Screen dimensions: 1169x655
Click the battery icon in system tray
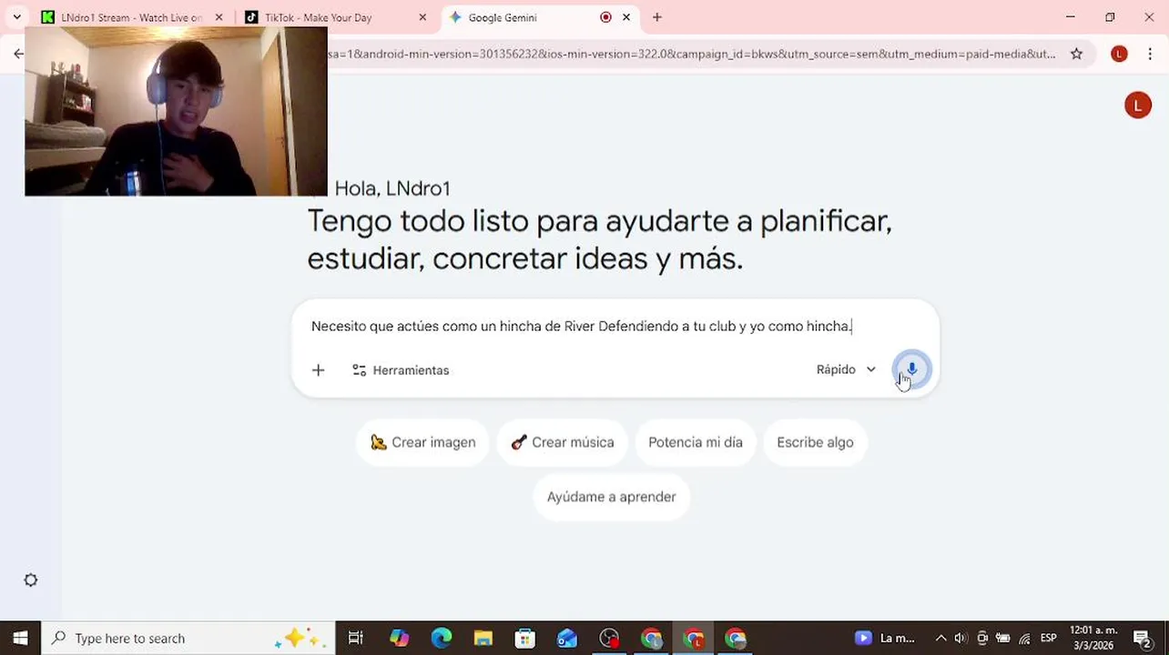point(1003,638)
